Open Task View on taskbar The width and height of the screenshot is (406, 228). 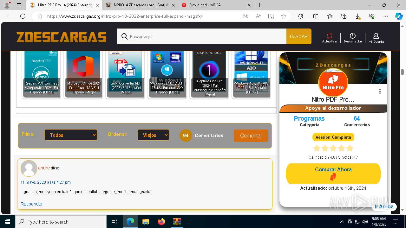tap(114, 222)
